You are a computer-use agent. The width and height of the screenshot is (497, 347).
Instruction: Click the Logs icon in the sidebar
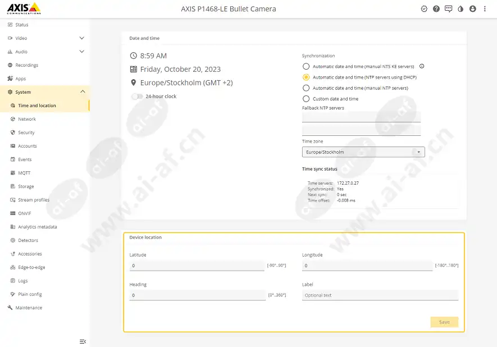[x=13, y=281]
